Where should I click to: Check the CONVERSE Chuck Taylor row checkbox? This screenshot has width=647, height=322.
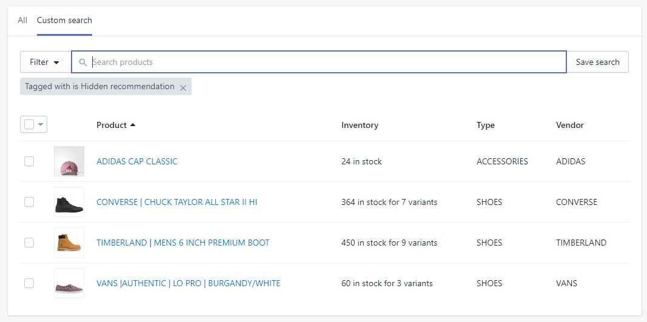pyautogui.click(x=29, y=202)
